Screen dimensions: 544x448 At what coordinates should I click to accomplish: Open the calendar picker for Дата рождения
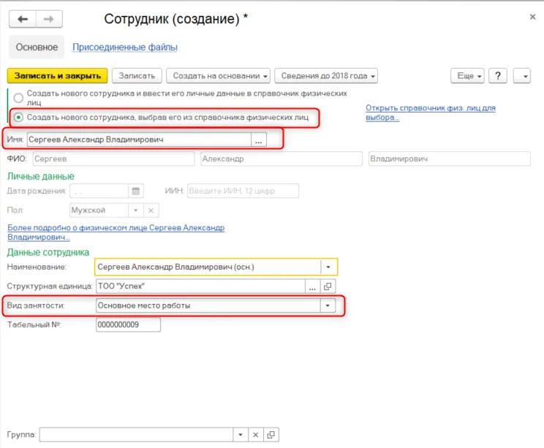136,191
